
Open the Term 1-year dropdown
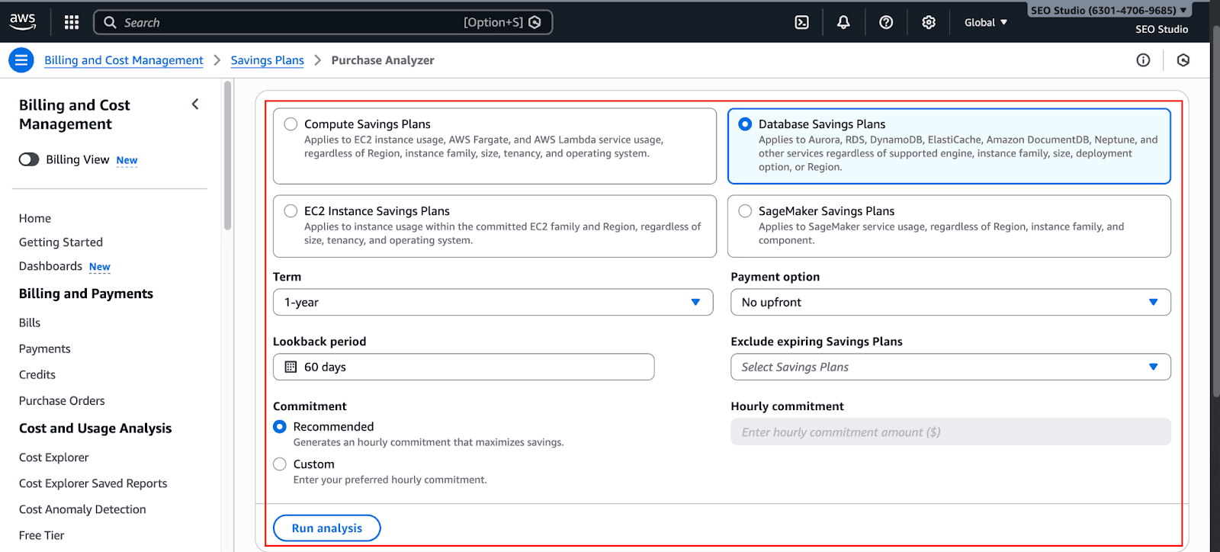pyautogui.click(x=493, y=302)
